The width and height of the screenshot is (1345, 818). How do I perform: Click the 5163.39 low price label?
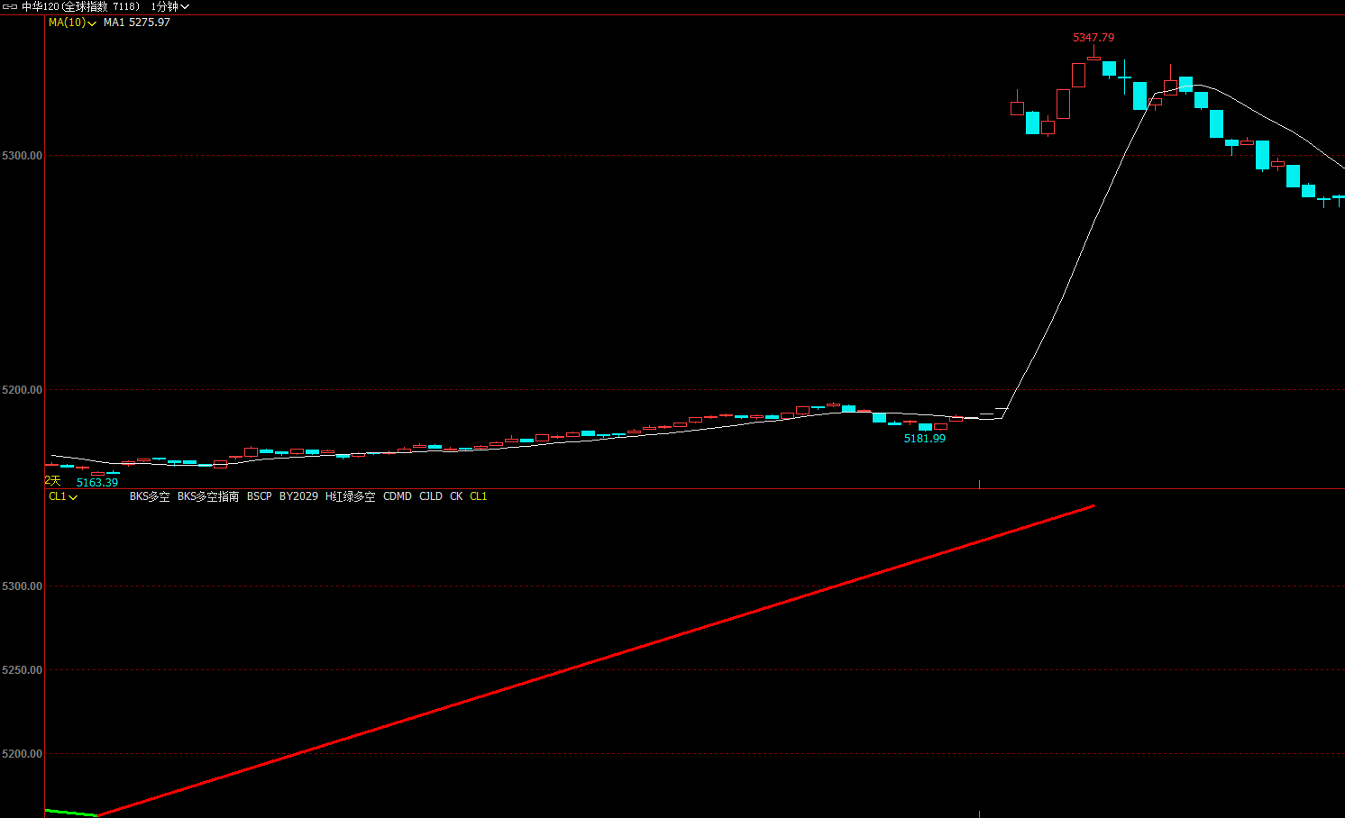click(x=97, y=483)
